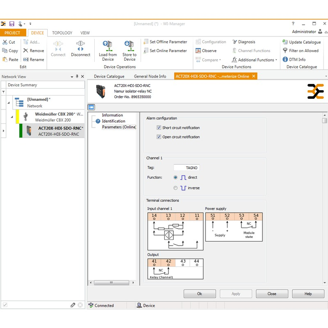Toggle Short circuit notification checkbox
This screenshot has height=328, width=328.
[x=159, y=128]
